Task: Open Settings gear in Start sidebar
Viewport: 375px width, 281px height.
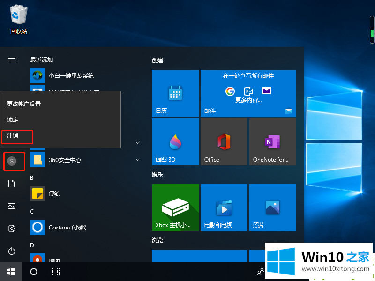Action: click(12, 229)
